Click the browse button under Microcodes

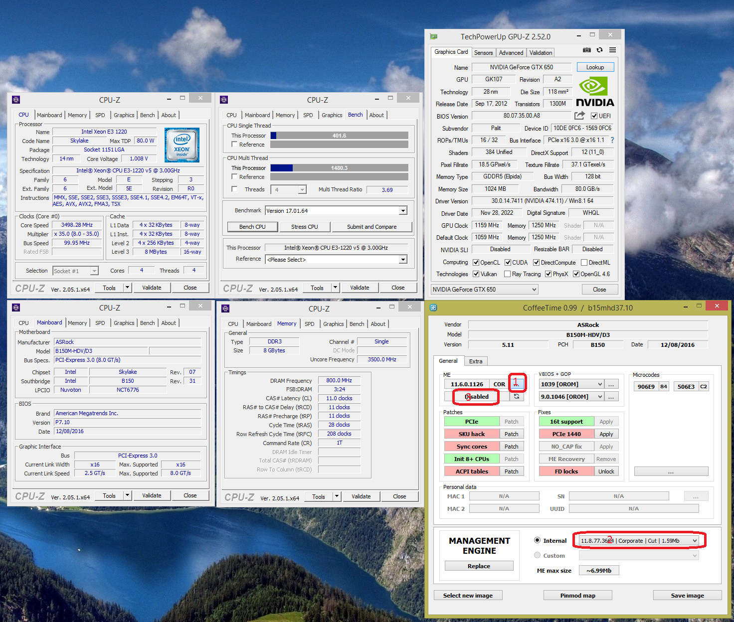(x=671, y=471)
